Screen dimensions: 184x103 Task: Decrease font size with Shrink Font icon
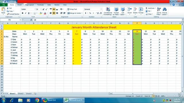[x=46, y=9]
